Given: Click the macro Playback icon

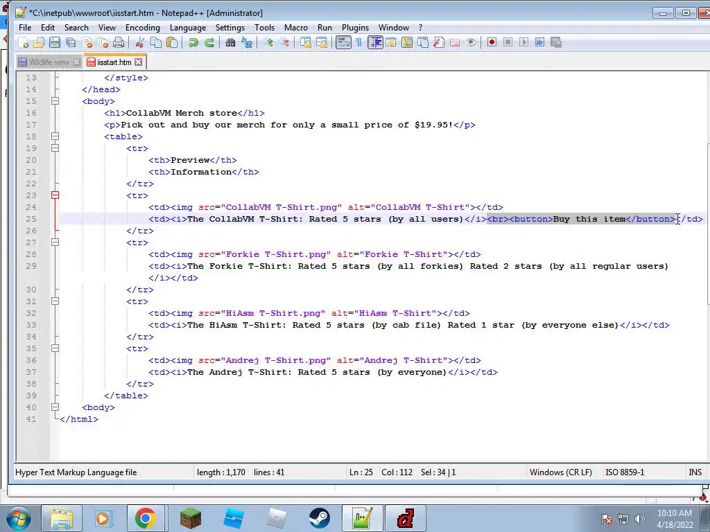Looking at the screenshot, I should pyautogui.click(x=524, y=42).
